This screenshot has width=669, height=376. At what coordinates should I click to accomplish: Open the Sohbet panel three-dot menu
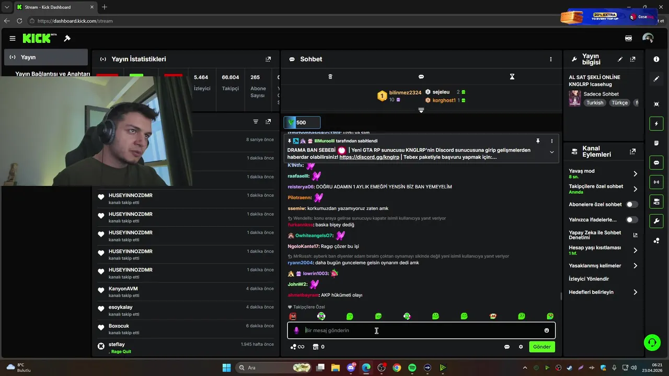550,59
